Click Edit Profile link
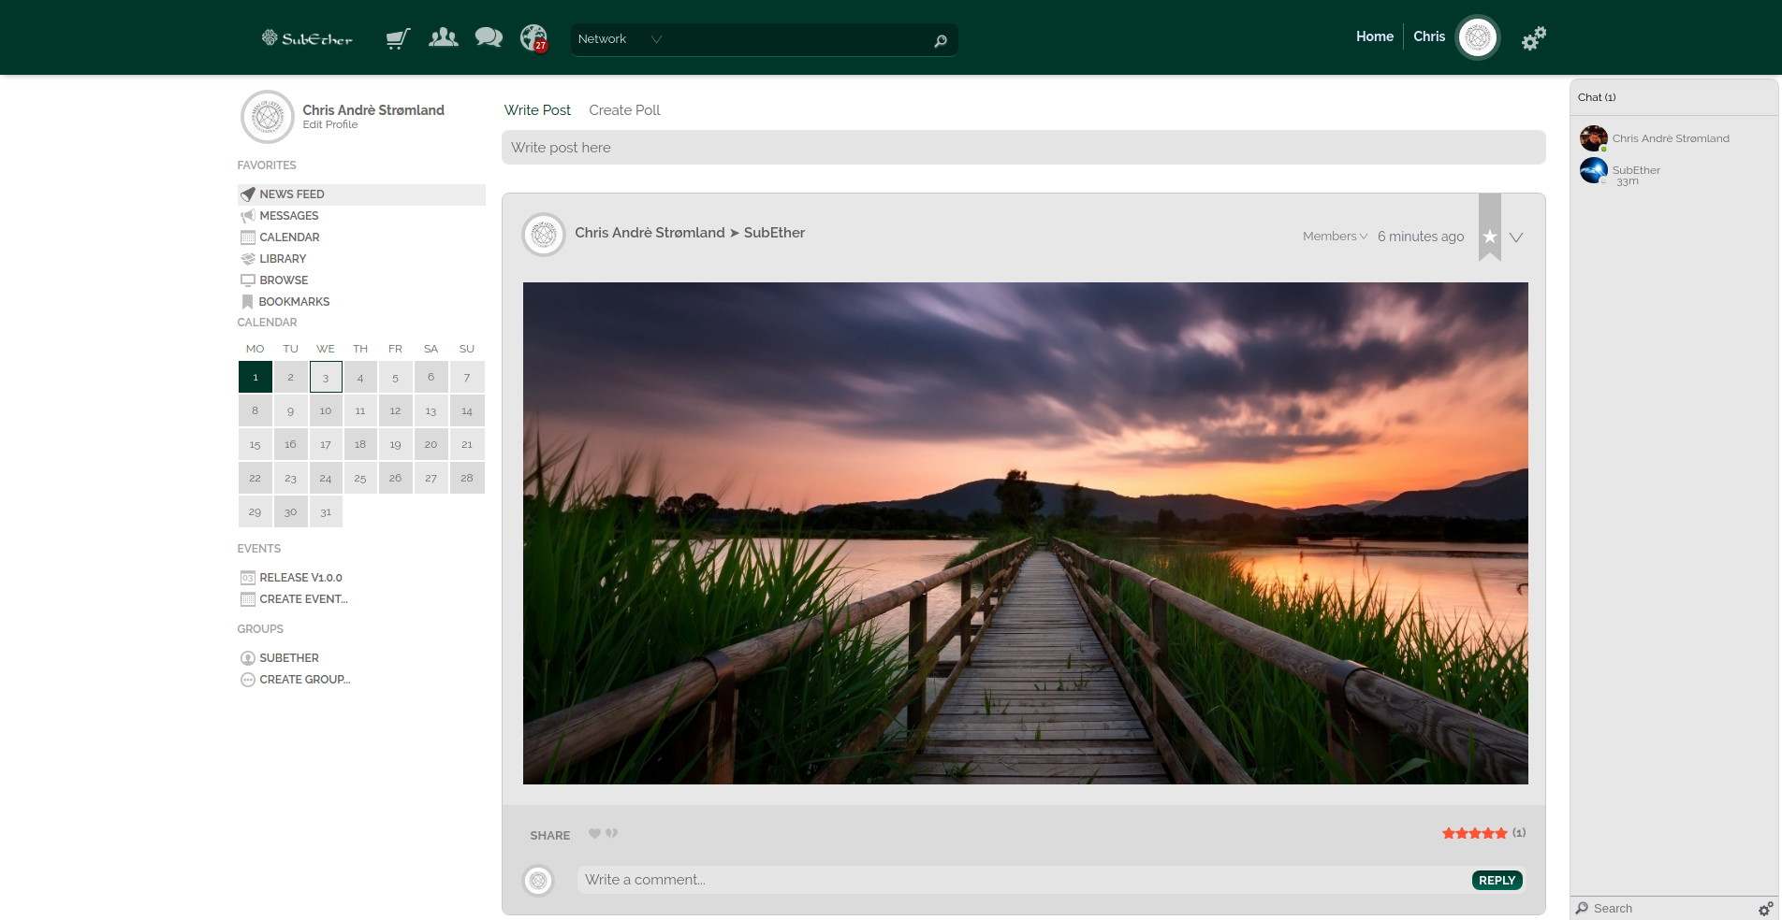 point(329,124)
